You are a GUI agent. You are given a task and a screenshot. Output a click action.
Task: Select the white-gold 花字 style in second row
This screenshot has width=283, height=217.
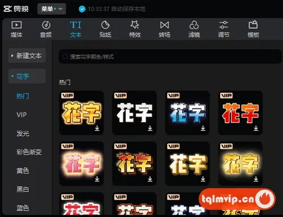[187, 163]
